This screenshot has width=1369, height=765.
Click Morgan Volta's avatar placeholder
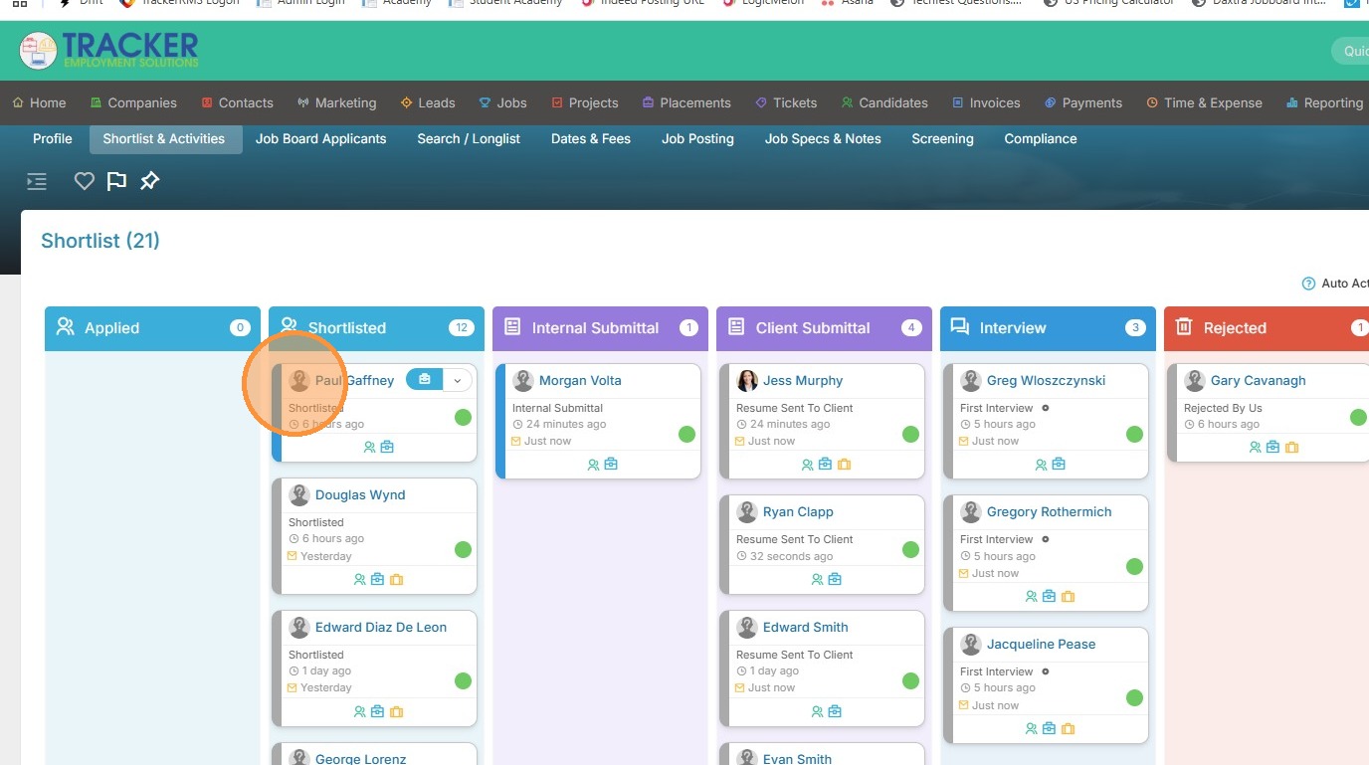pyautogui.click(x=523, y=380)
